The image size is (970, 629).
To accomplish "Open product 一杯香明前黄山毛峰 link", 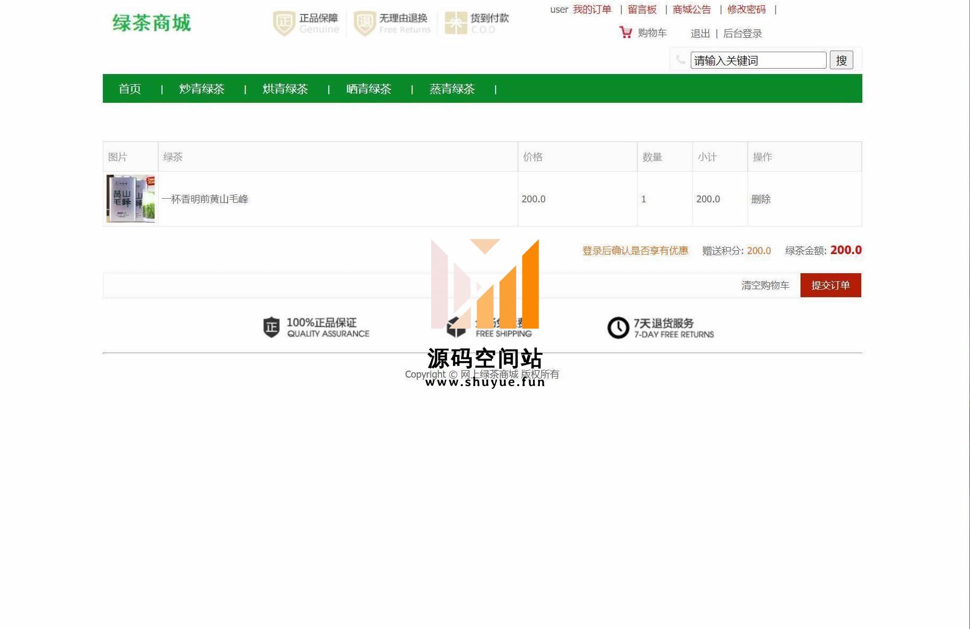I will 205,199.
